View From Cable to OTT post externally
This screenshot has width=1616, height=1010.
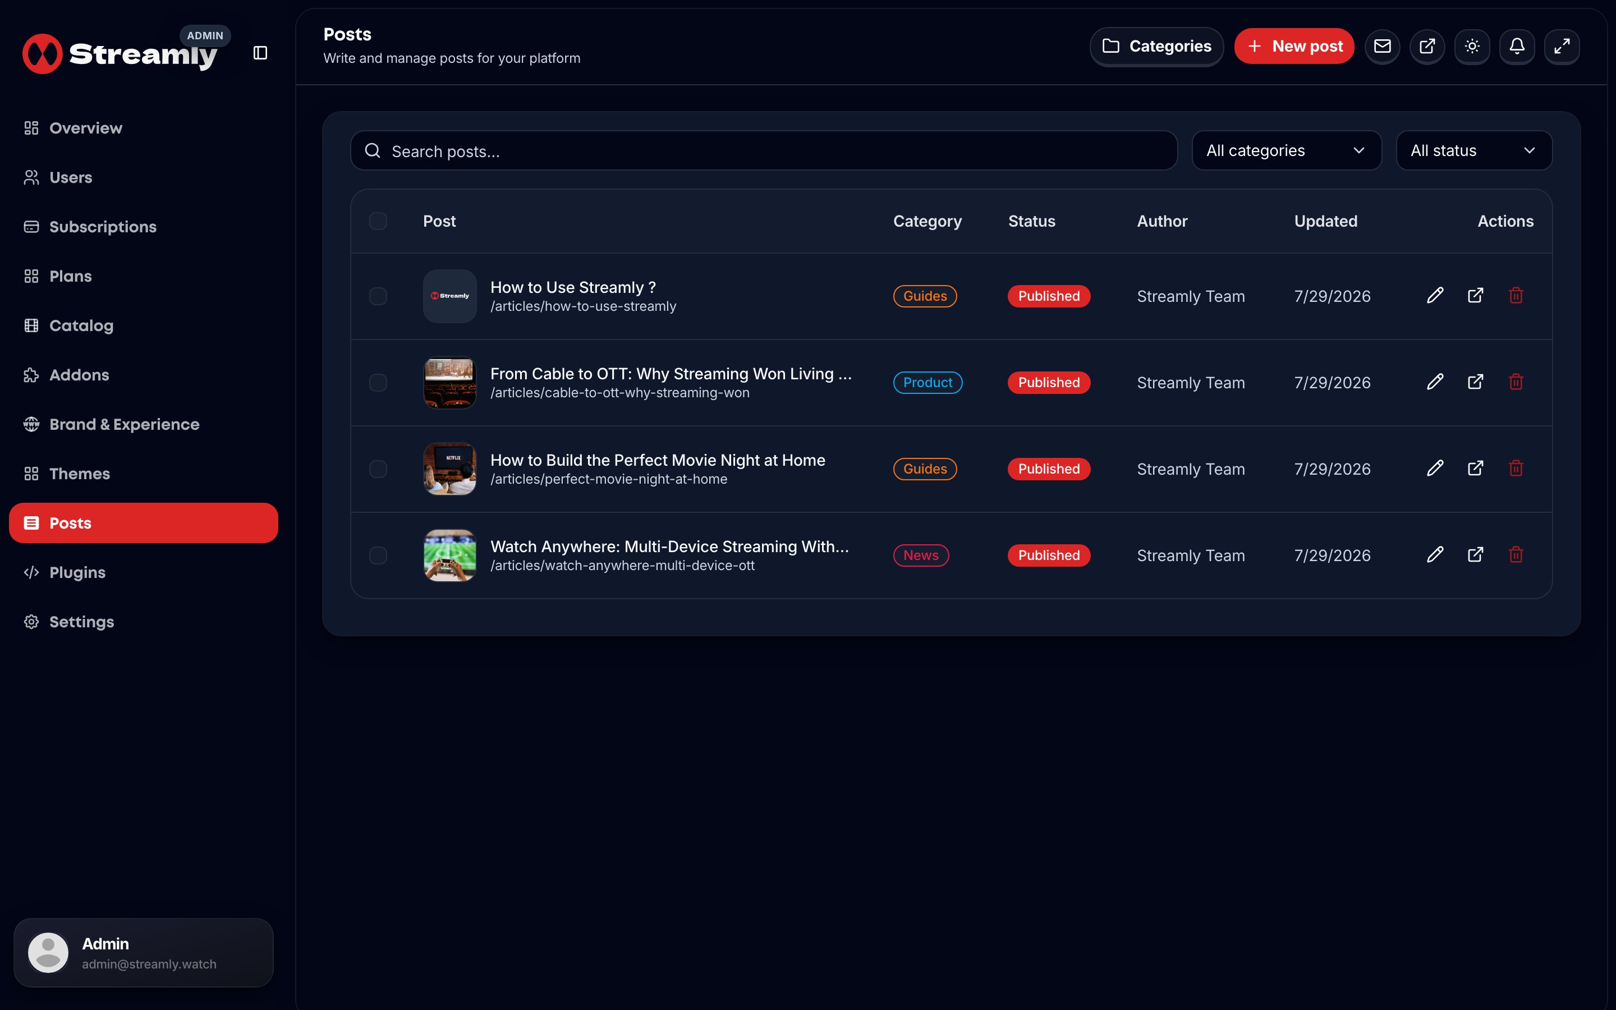click(1476, 382)
